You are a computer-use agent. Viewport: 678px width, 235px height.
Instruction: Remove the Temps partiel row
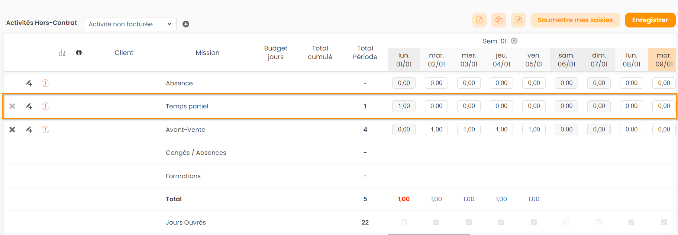(12, 106)
